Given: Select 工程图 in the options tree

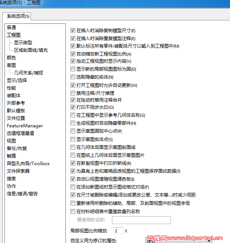Looking at the screenshot, I should pyautogui.click(x=14, y=35).
